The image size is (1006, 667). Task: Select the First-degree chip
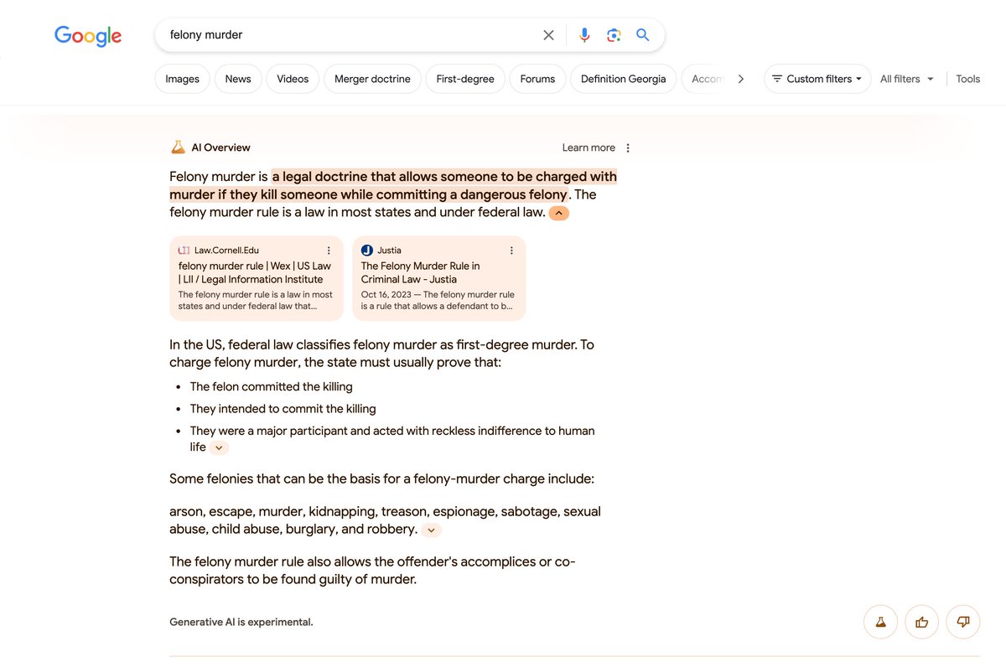[x=465, y=79]
